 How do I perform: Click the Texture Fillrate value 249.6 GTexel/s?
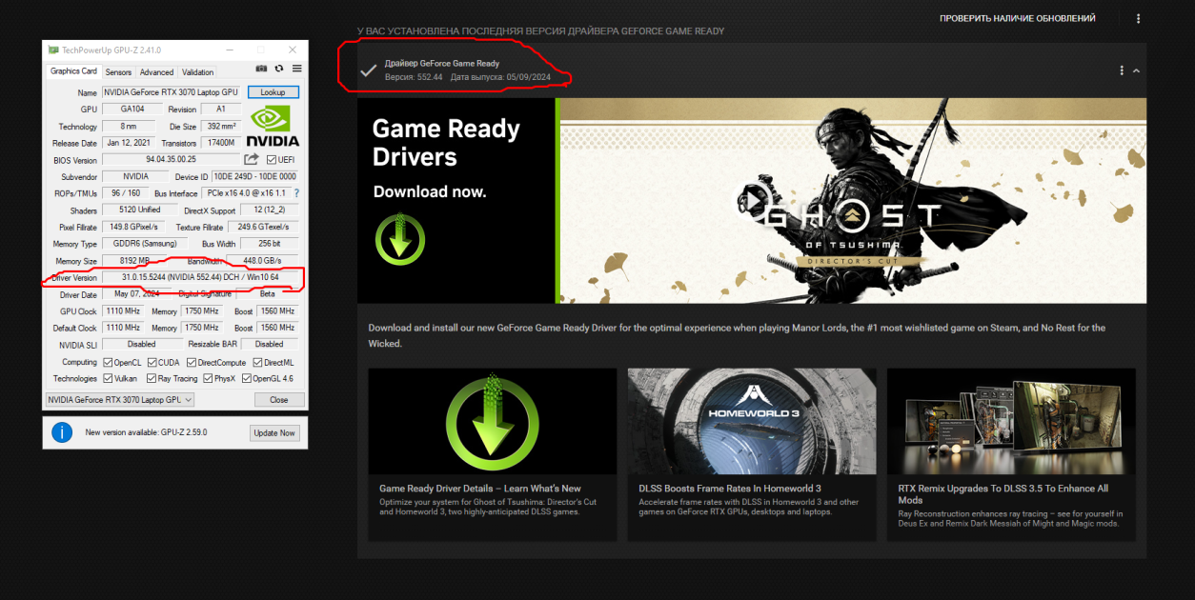click(x=262, y=227)
